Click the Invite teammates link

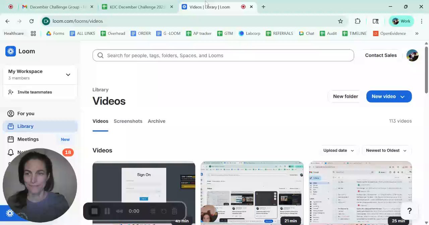35,92
